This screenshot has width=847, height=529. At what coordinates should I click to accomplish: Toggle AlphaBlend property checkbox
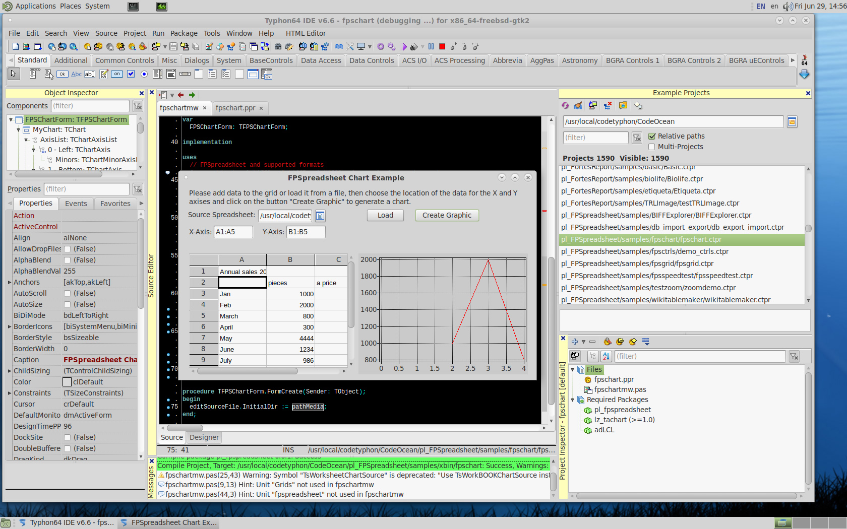coord(67,260)
